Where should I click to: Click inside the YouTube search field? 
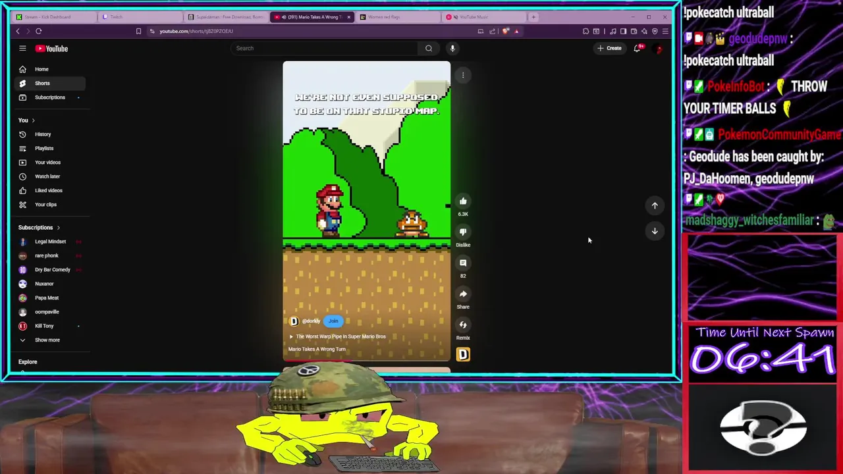tap(326, 48)
